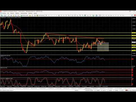Screen dimensions: 136x102
Task: Switch chart to line chart icon
Action: [x=77, y=15]
